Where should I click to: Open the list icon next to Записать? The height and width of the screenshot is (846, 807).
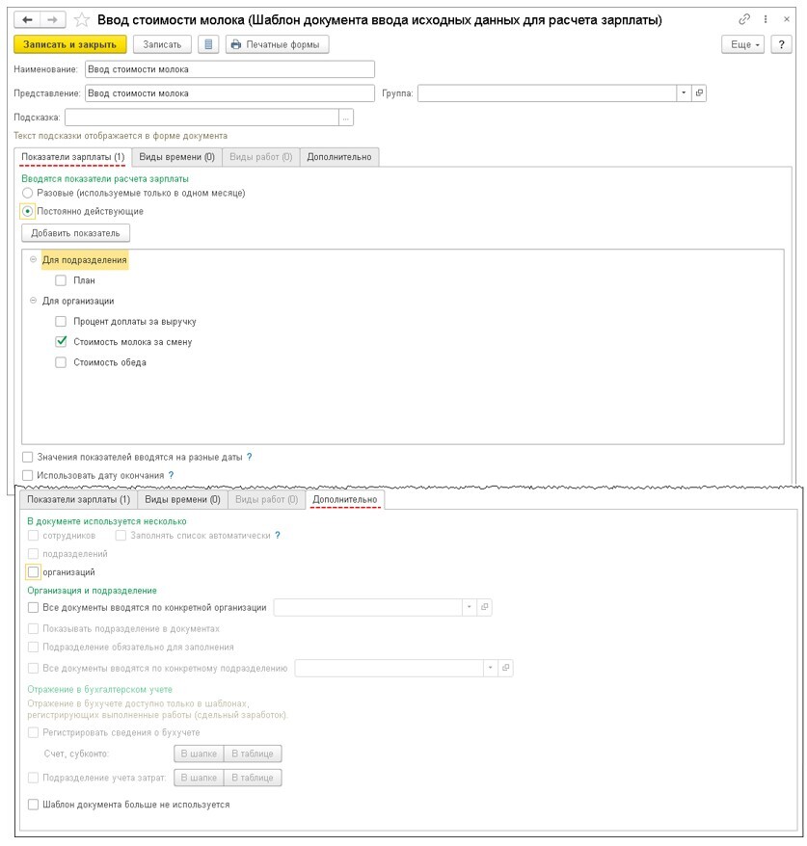click(x=208, y=44)
